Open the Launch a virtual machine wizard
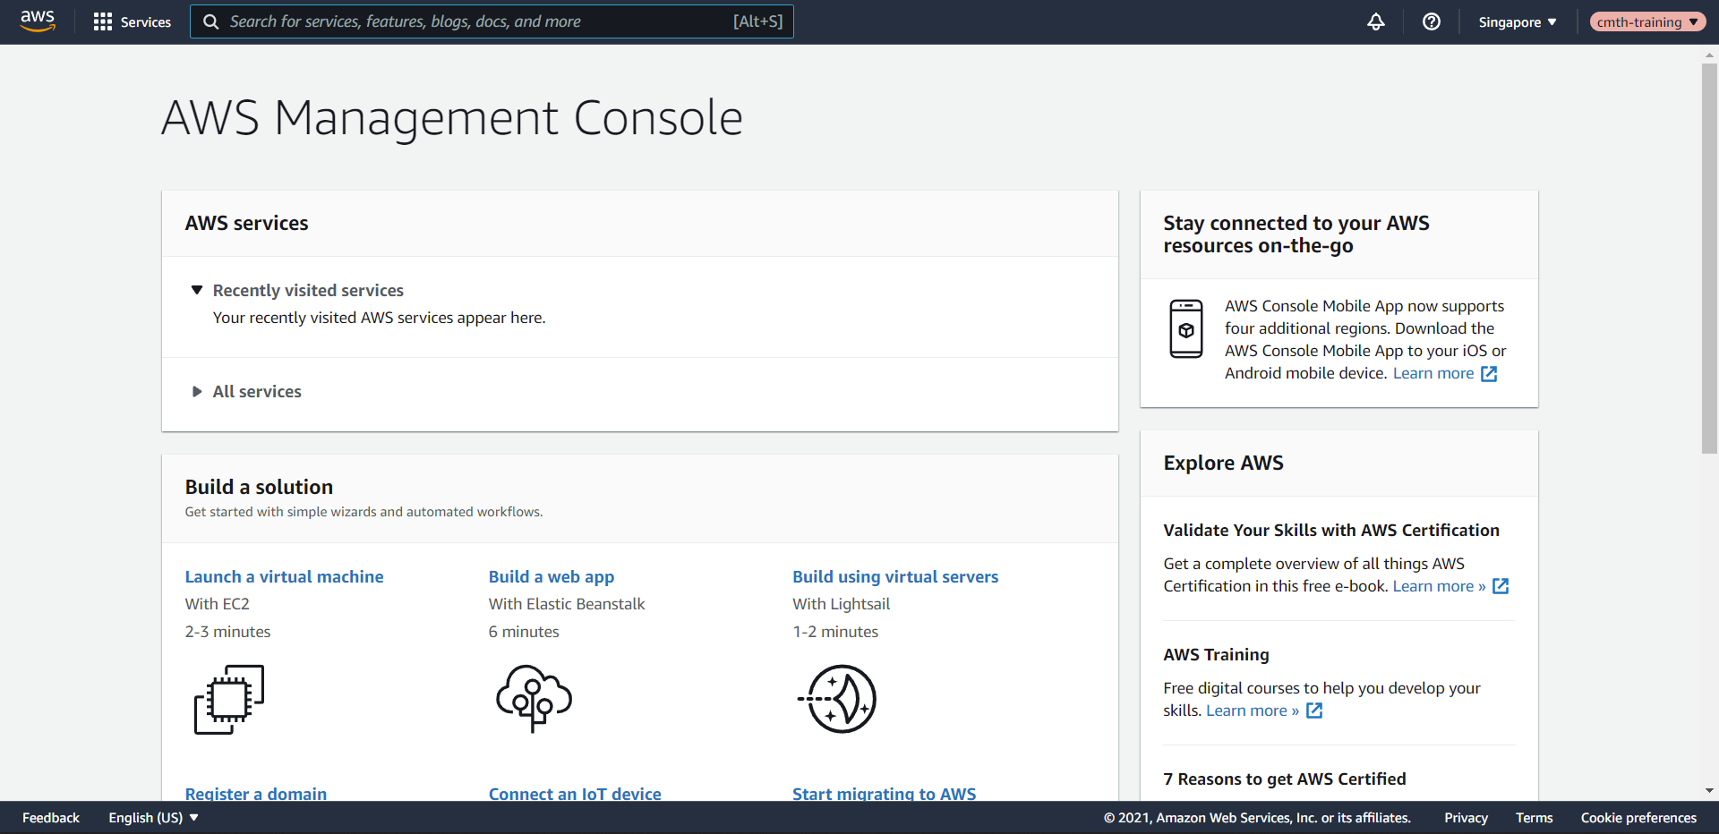 pyautogui.click(x=284, y=576)
